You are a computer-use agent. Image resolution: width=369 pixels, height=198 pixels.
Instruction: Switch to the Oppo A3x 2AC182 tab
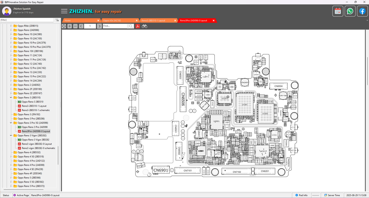tap(112, 20)
